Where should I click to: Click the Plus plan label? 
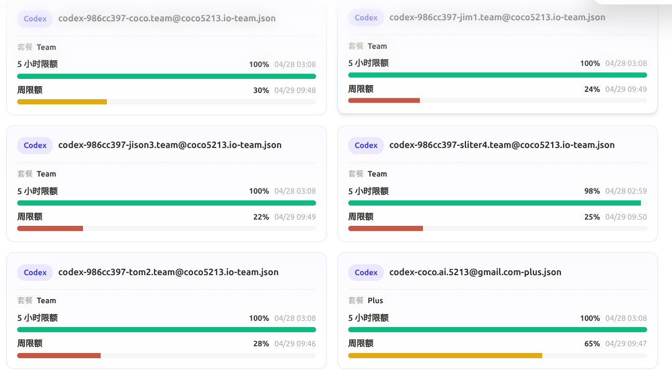pyautogui.click(x=375, y=301)
